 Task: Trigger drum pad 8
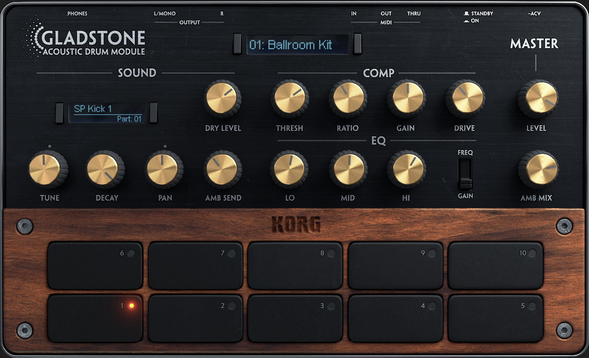[x=295, y=266]
